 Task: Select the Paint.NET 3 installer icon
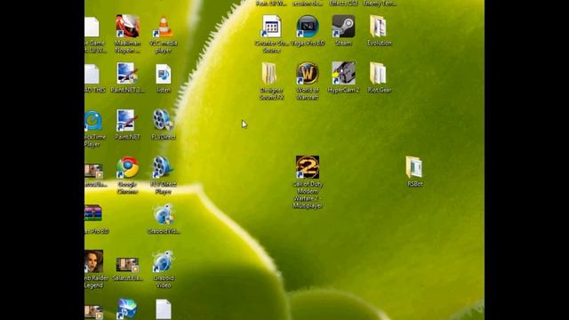[x=127, y=74]
